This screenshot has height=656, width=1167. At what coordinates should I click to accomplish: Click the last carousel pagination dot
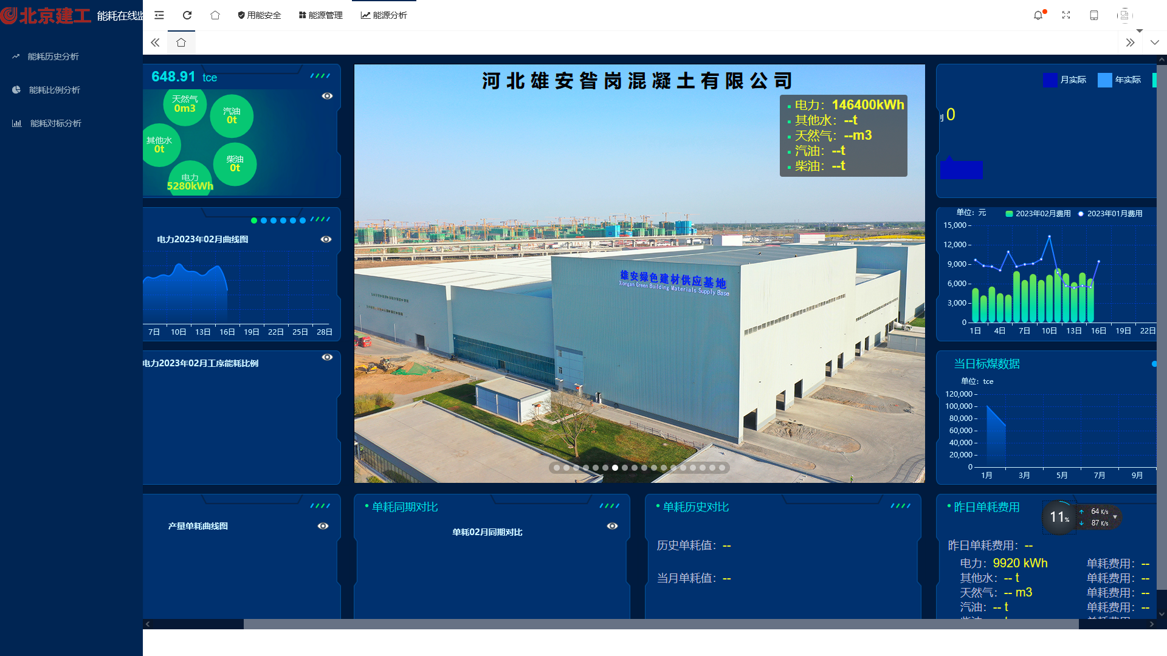pos(722,468)
